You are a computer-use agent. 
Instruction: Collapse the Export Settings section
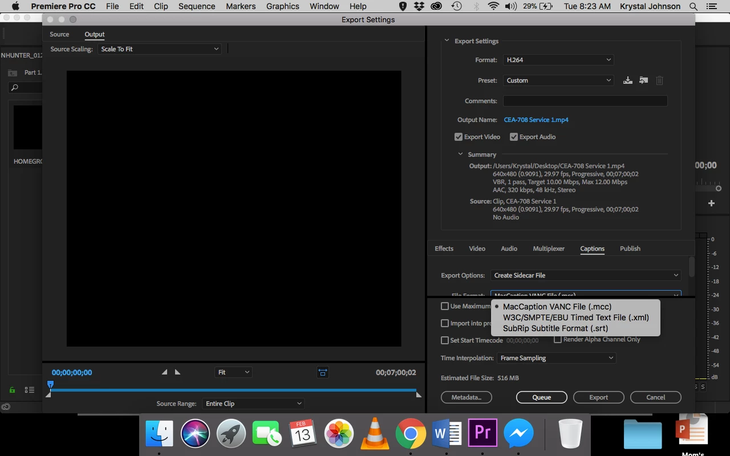(x=447, y=41)
